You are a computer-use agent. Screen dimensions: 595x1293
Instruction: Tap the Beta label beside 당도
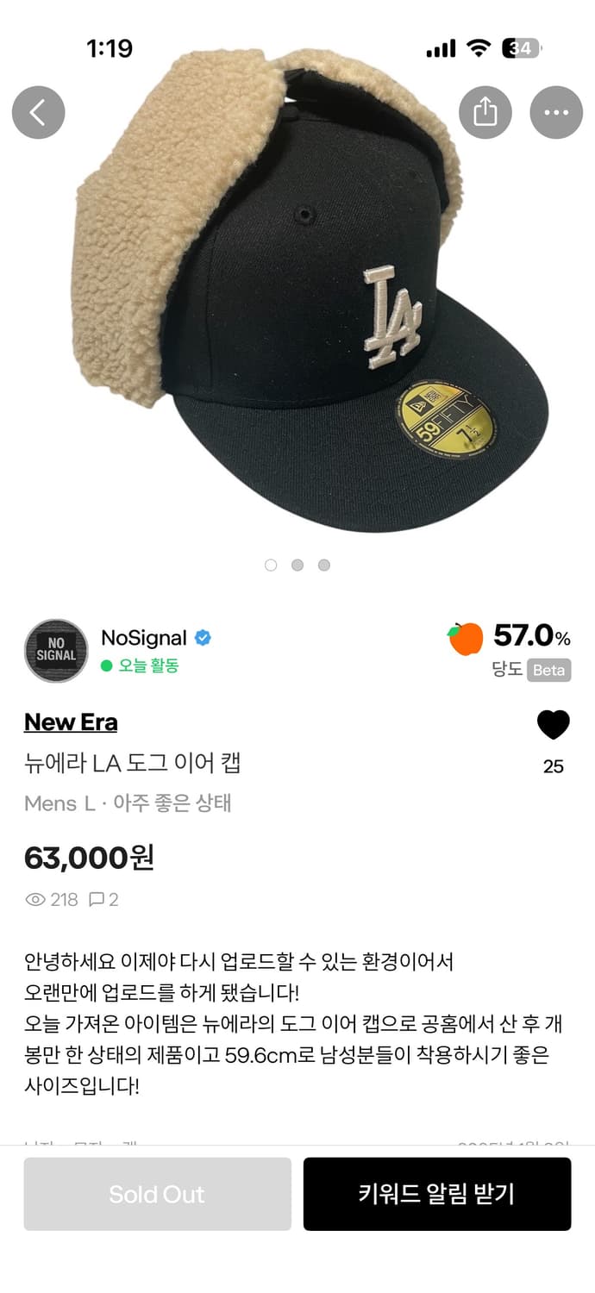[547, 671]
